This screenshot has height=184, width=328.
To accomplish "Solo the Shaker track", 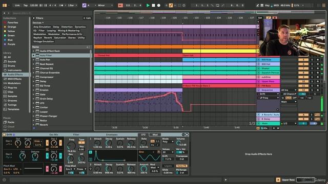I will [312, 68].
